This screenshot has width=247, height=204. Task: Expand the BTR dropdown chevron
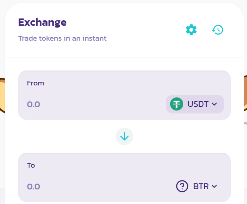tap(214, 186)
